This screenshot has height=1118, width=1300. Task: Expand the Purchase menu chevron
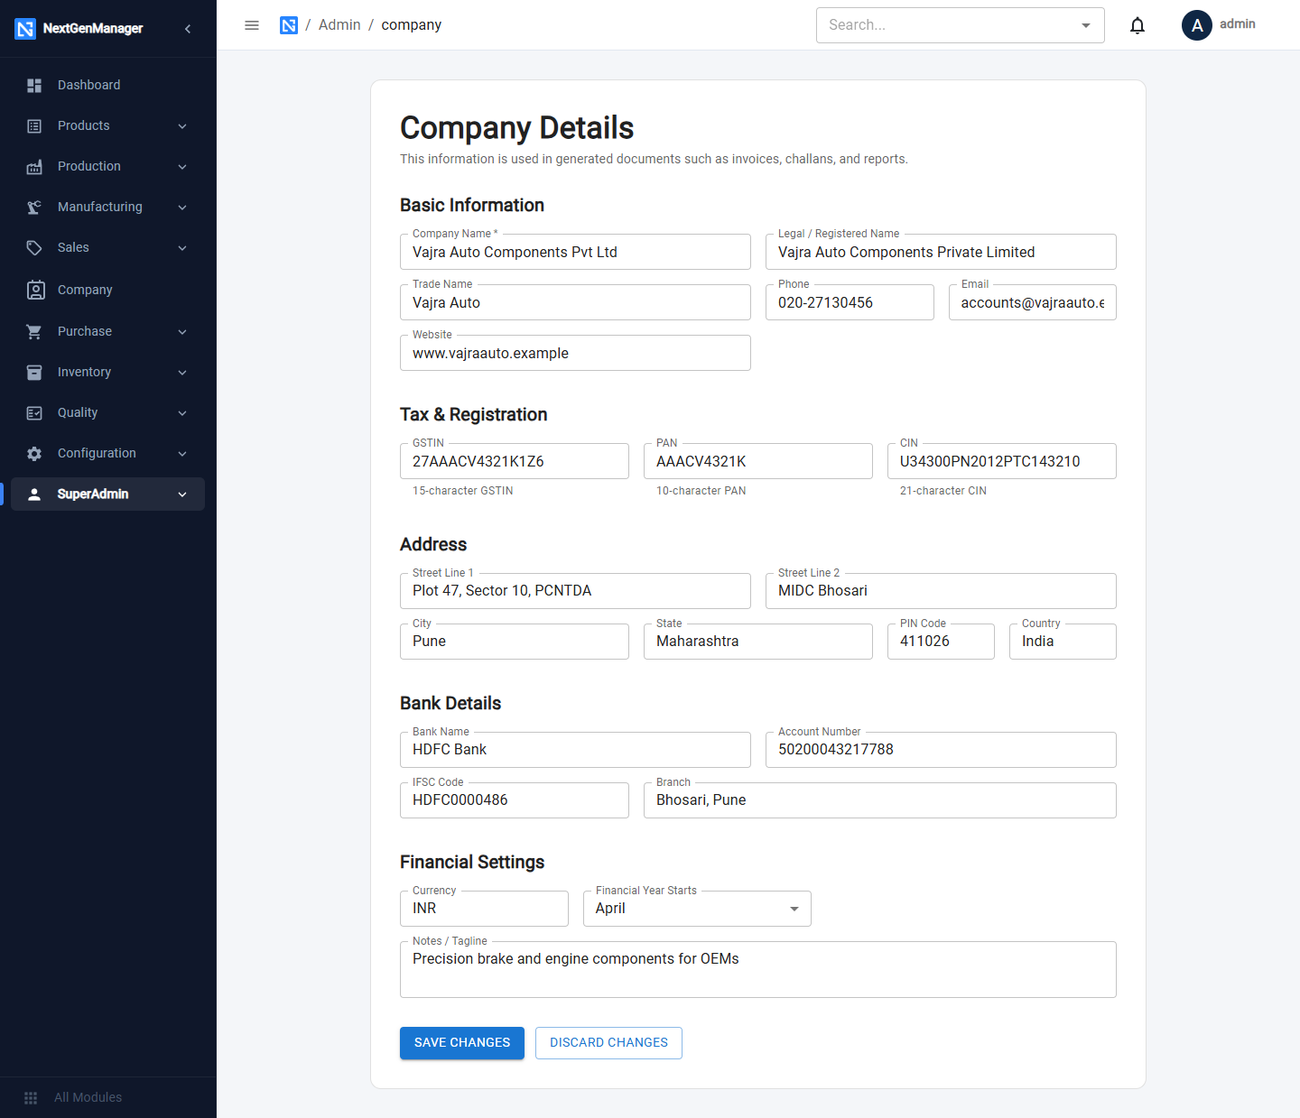tap(182, 332)
